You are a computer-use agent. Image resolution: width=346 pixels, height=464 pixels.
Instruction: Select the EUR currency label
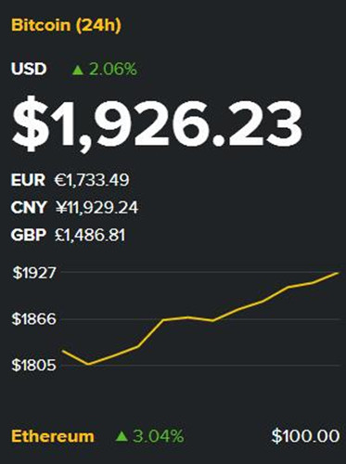coord(28,180)
